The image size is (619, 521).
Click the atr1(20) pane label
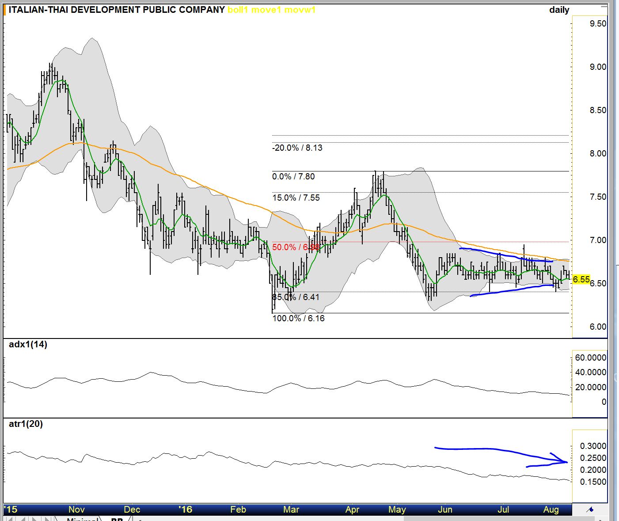tap(26, 424)
